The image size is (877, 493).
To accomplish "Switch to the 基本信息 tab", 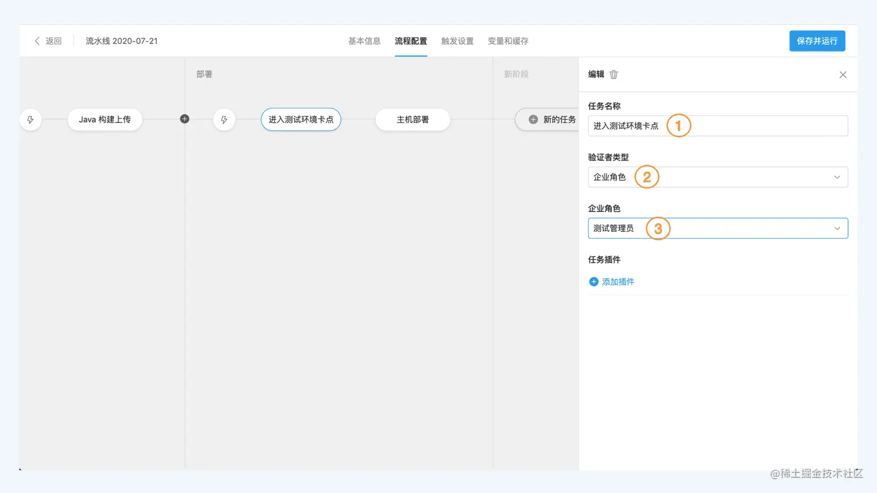I will (364, 41).
